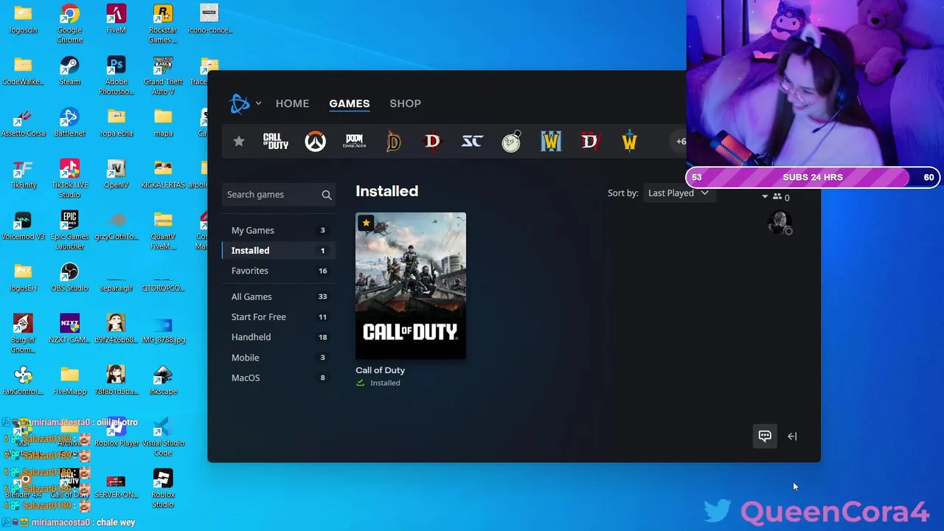
Task: Open the StarCraft SC icon
Action: pos(472,142)
